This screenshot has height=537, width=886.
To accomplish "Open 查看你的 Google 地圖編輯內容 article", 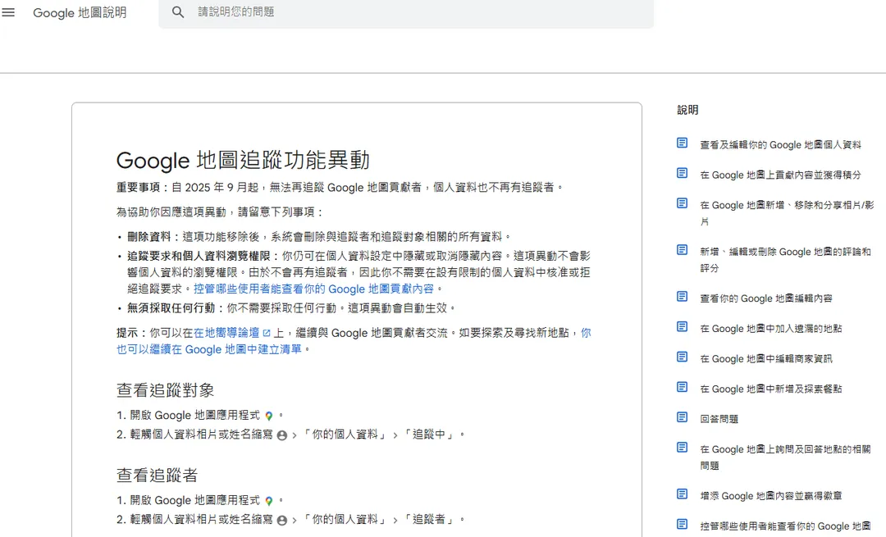I will click(x=766, y=298).
